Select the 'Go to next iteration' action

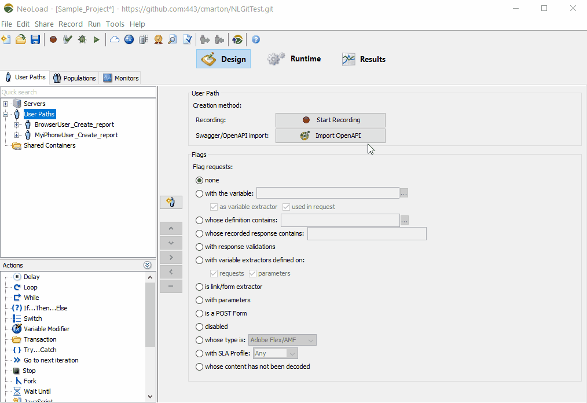coord(51,360)
